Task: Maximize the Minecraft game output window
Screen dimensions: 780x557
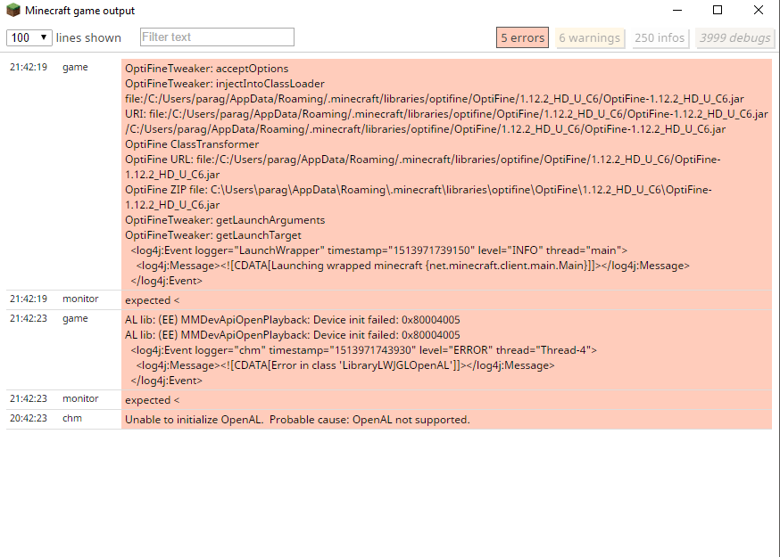Action: pyautogui.click(x=718, y=10)
